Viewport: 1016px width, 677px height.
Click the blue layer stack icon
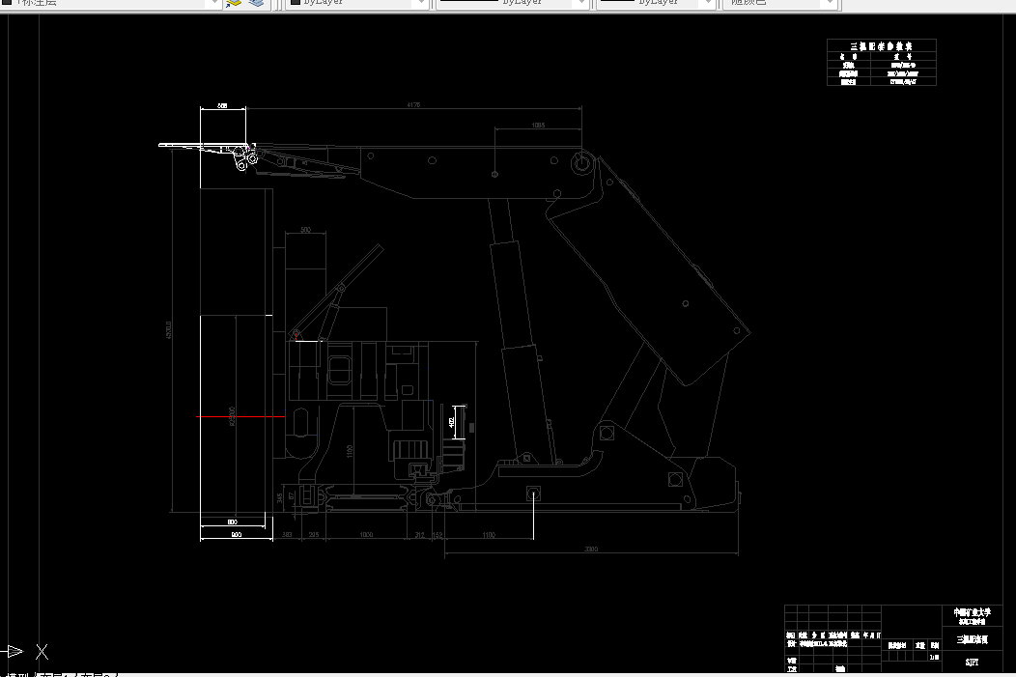point(255,3)
